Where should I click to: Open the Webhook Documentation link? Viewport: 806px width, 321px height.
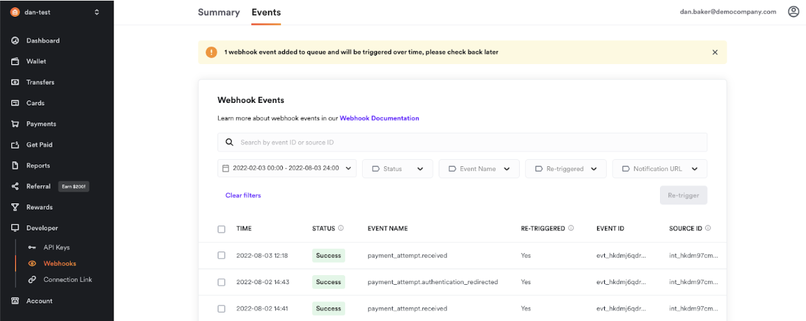coord(379,118)
